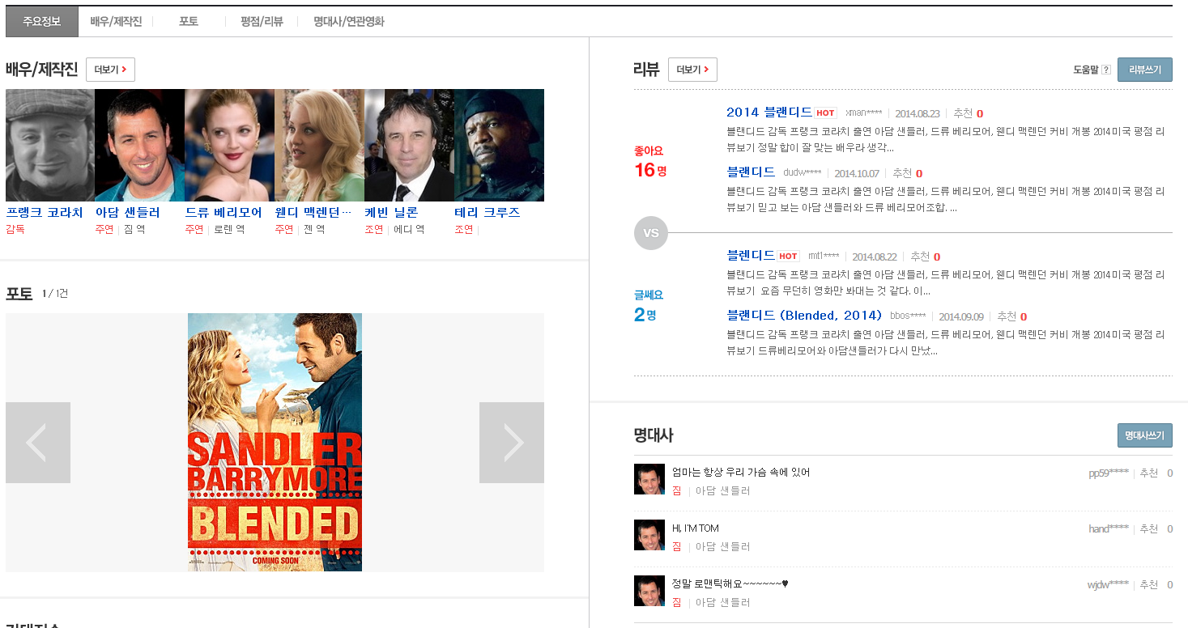Click the 명대사쓰기 button
This screenshot has width=1188, height=628.
click(1144, 435)
